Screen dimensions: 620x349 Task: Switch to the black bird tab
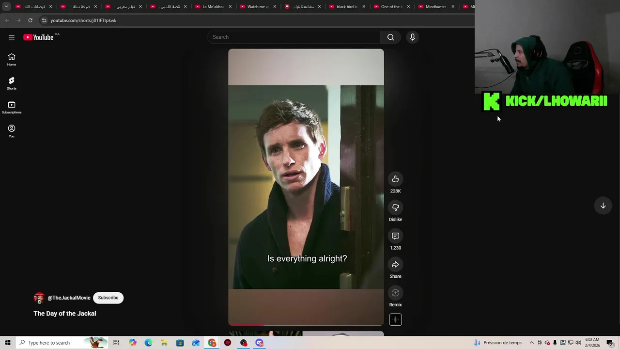click(347, 7)
